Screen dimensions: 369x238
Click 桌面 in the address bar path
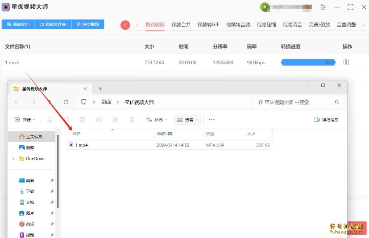pos(106,102)
